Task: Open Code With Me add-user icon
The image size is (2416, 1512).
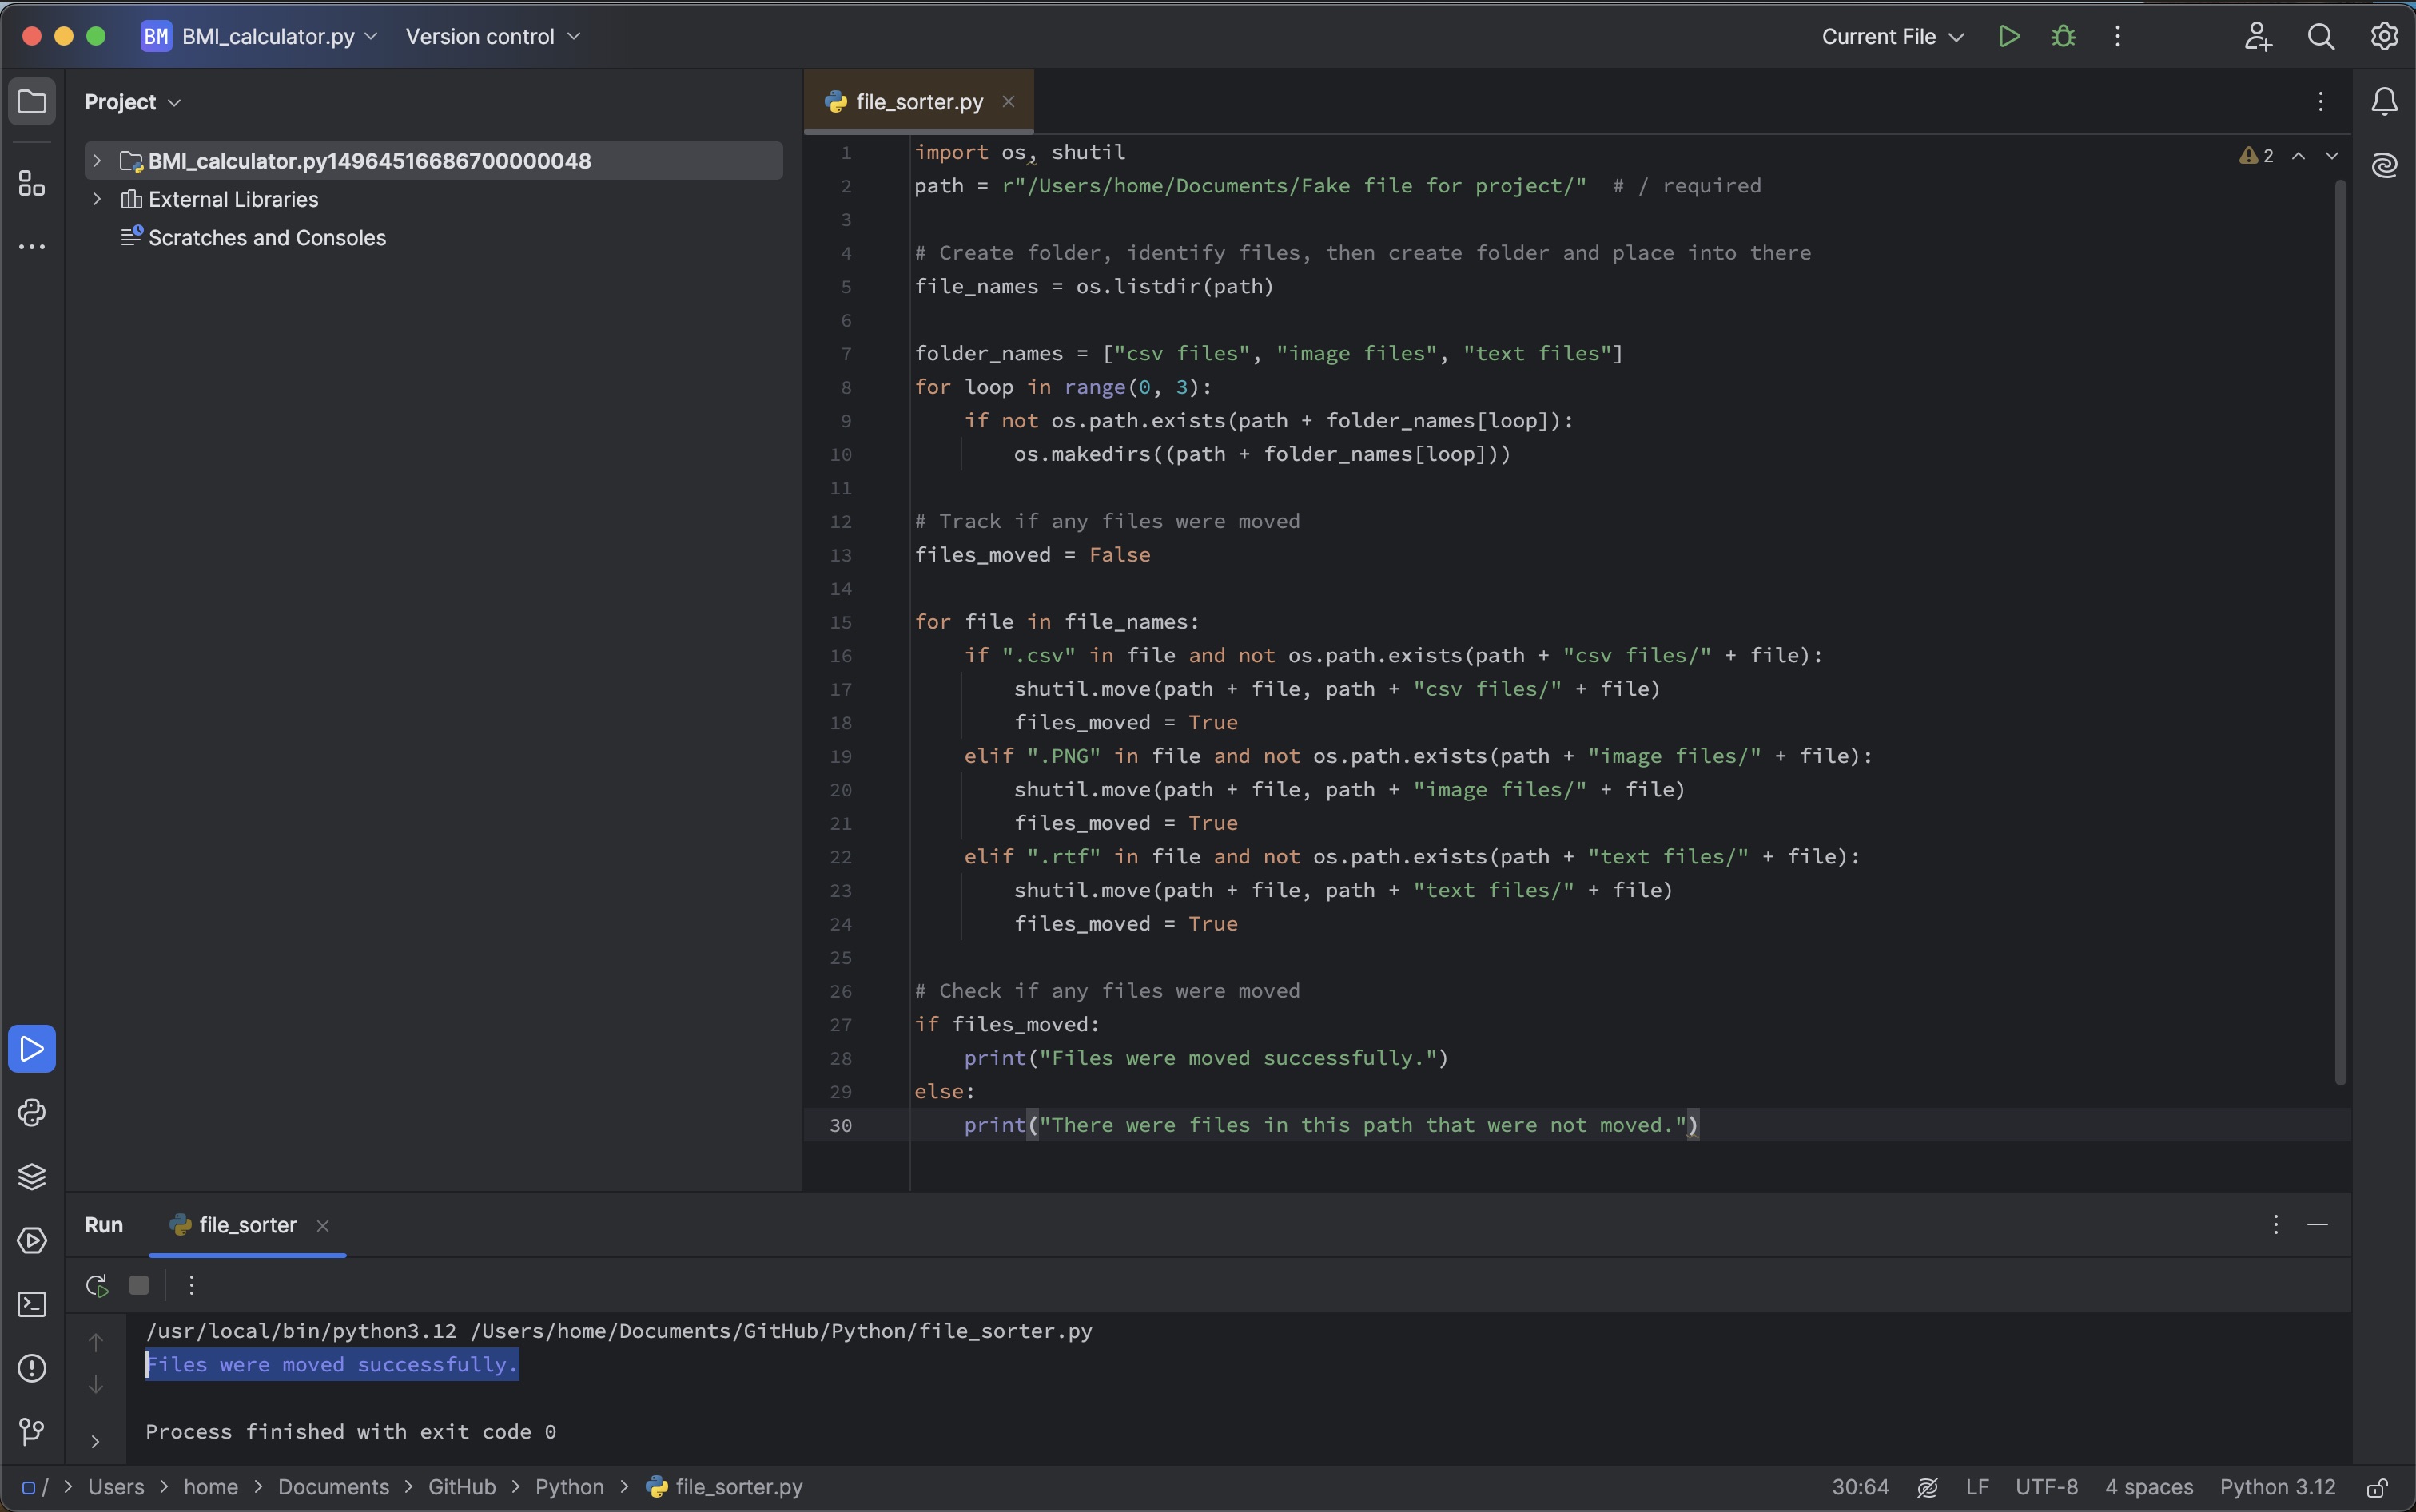Action: point(2257,37)
